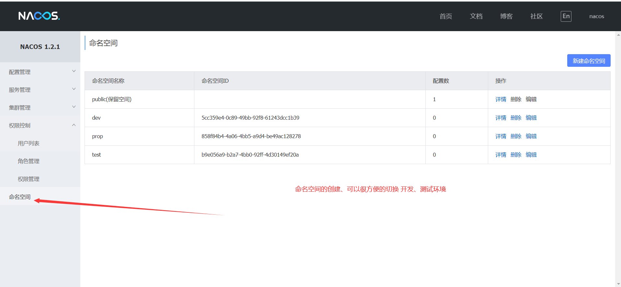Click the nacos user account label
621x287 pixels.
pos(596,16)
